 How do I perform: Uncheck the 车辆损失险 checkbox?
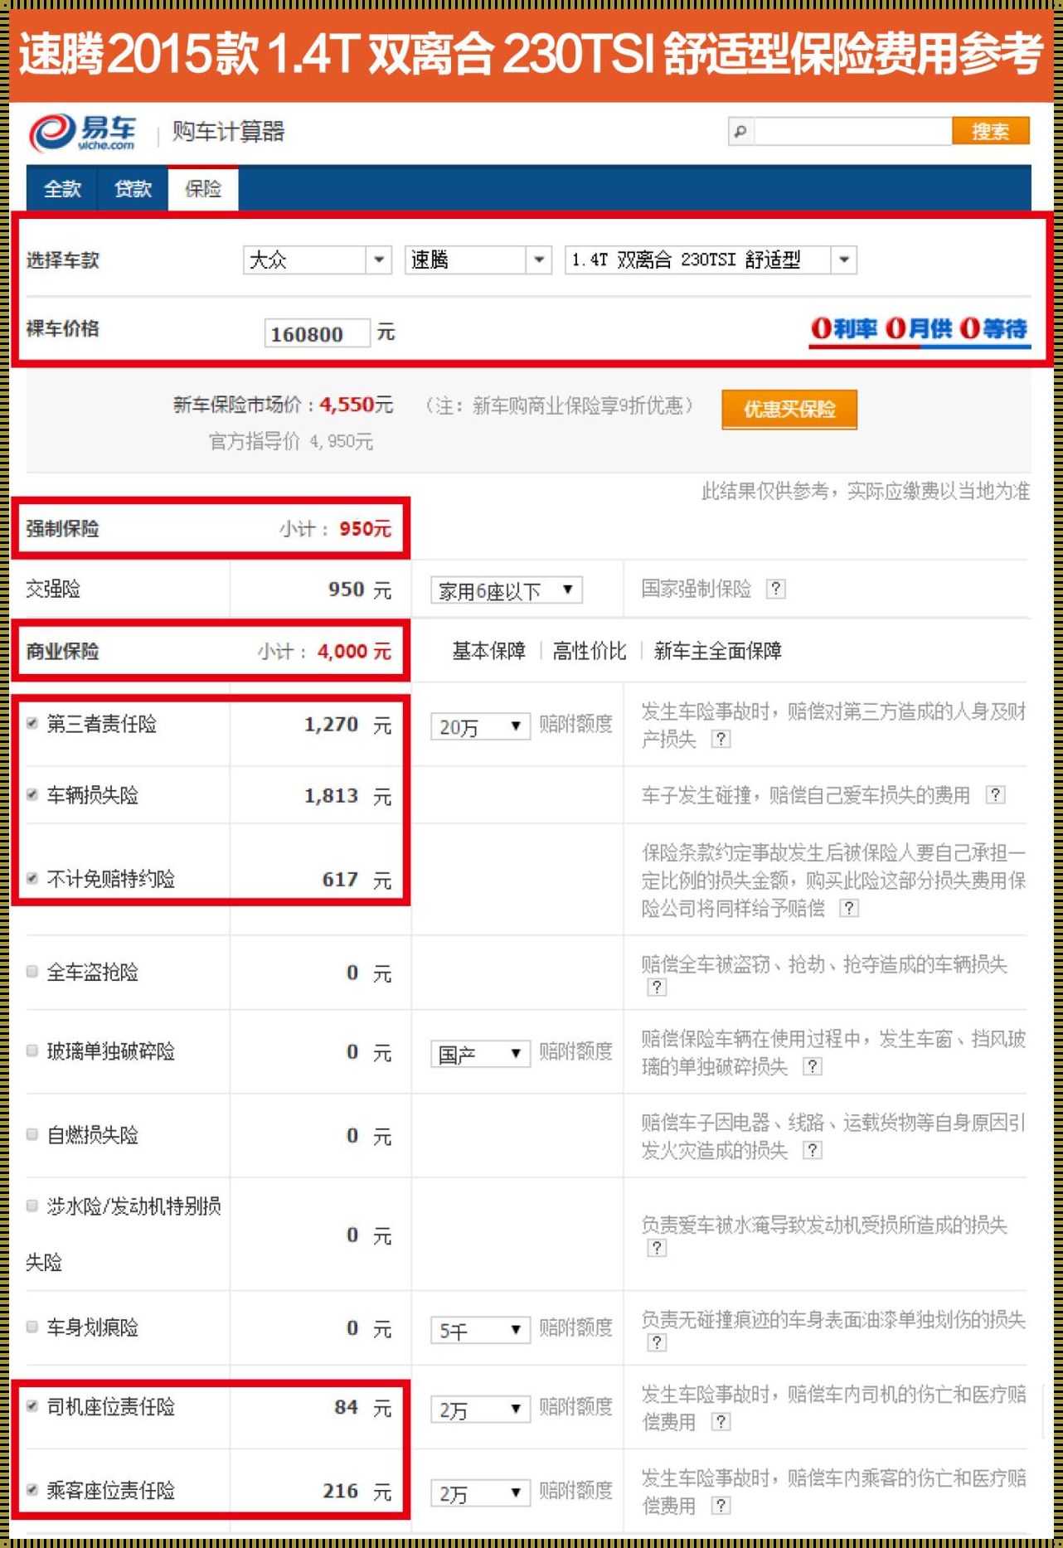[x=32, y=794]
